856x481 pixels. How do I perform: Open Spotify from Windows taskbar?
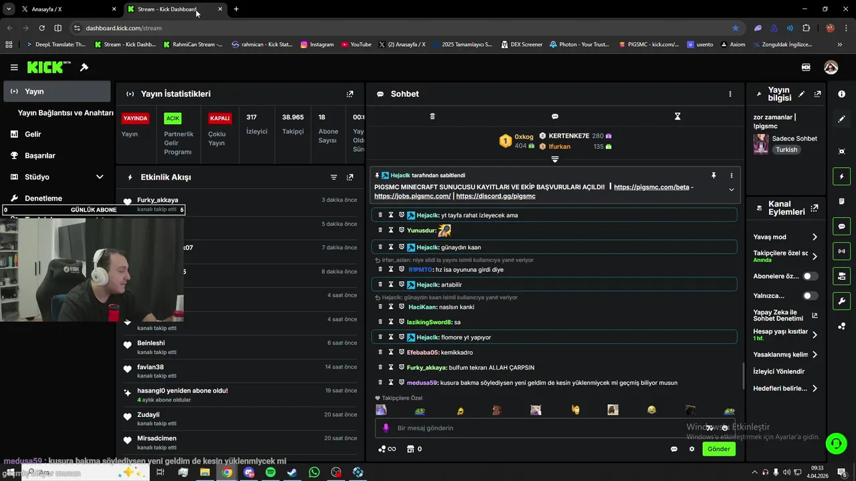(270, 472)
